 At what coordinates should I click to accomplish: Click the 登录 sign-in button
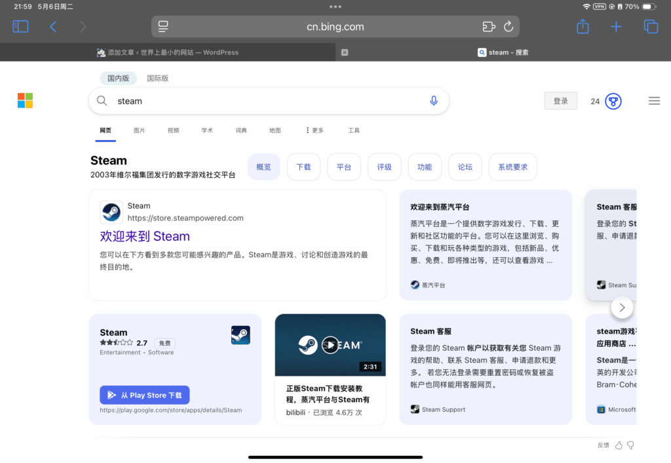point(561,100)
